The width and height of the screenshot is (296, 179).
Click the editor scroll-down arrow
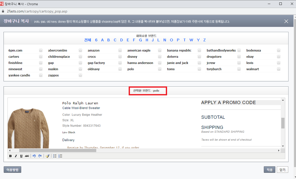pyautogui.click(x=283, y=146)
